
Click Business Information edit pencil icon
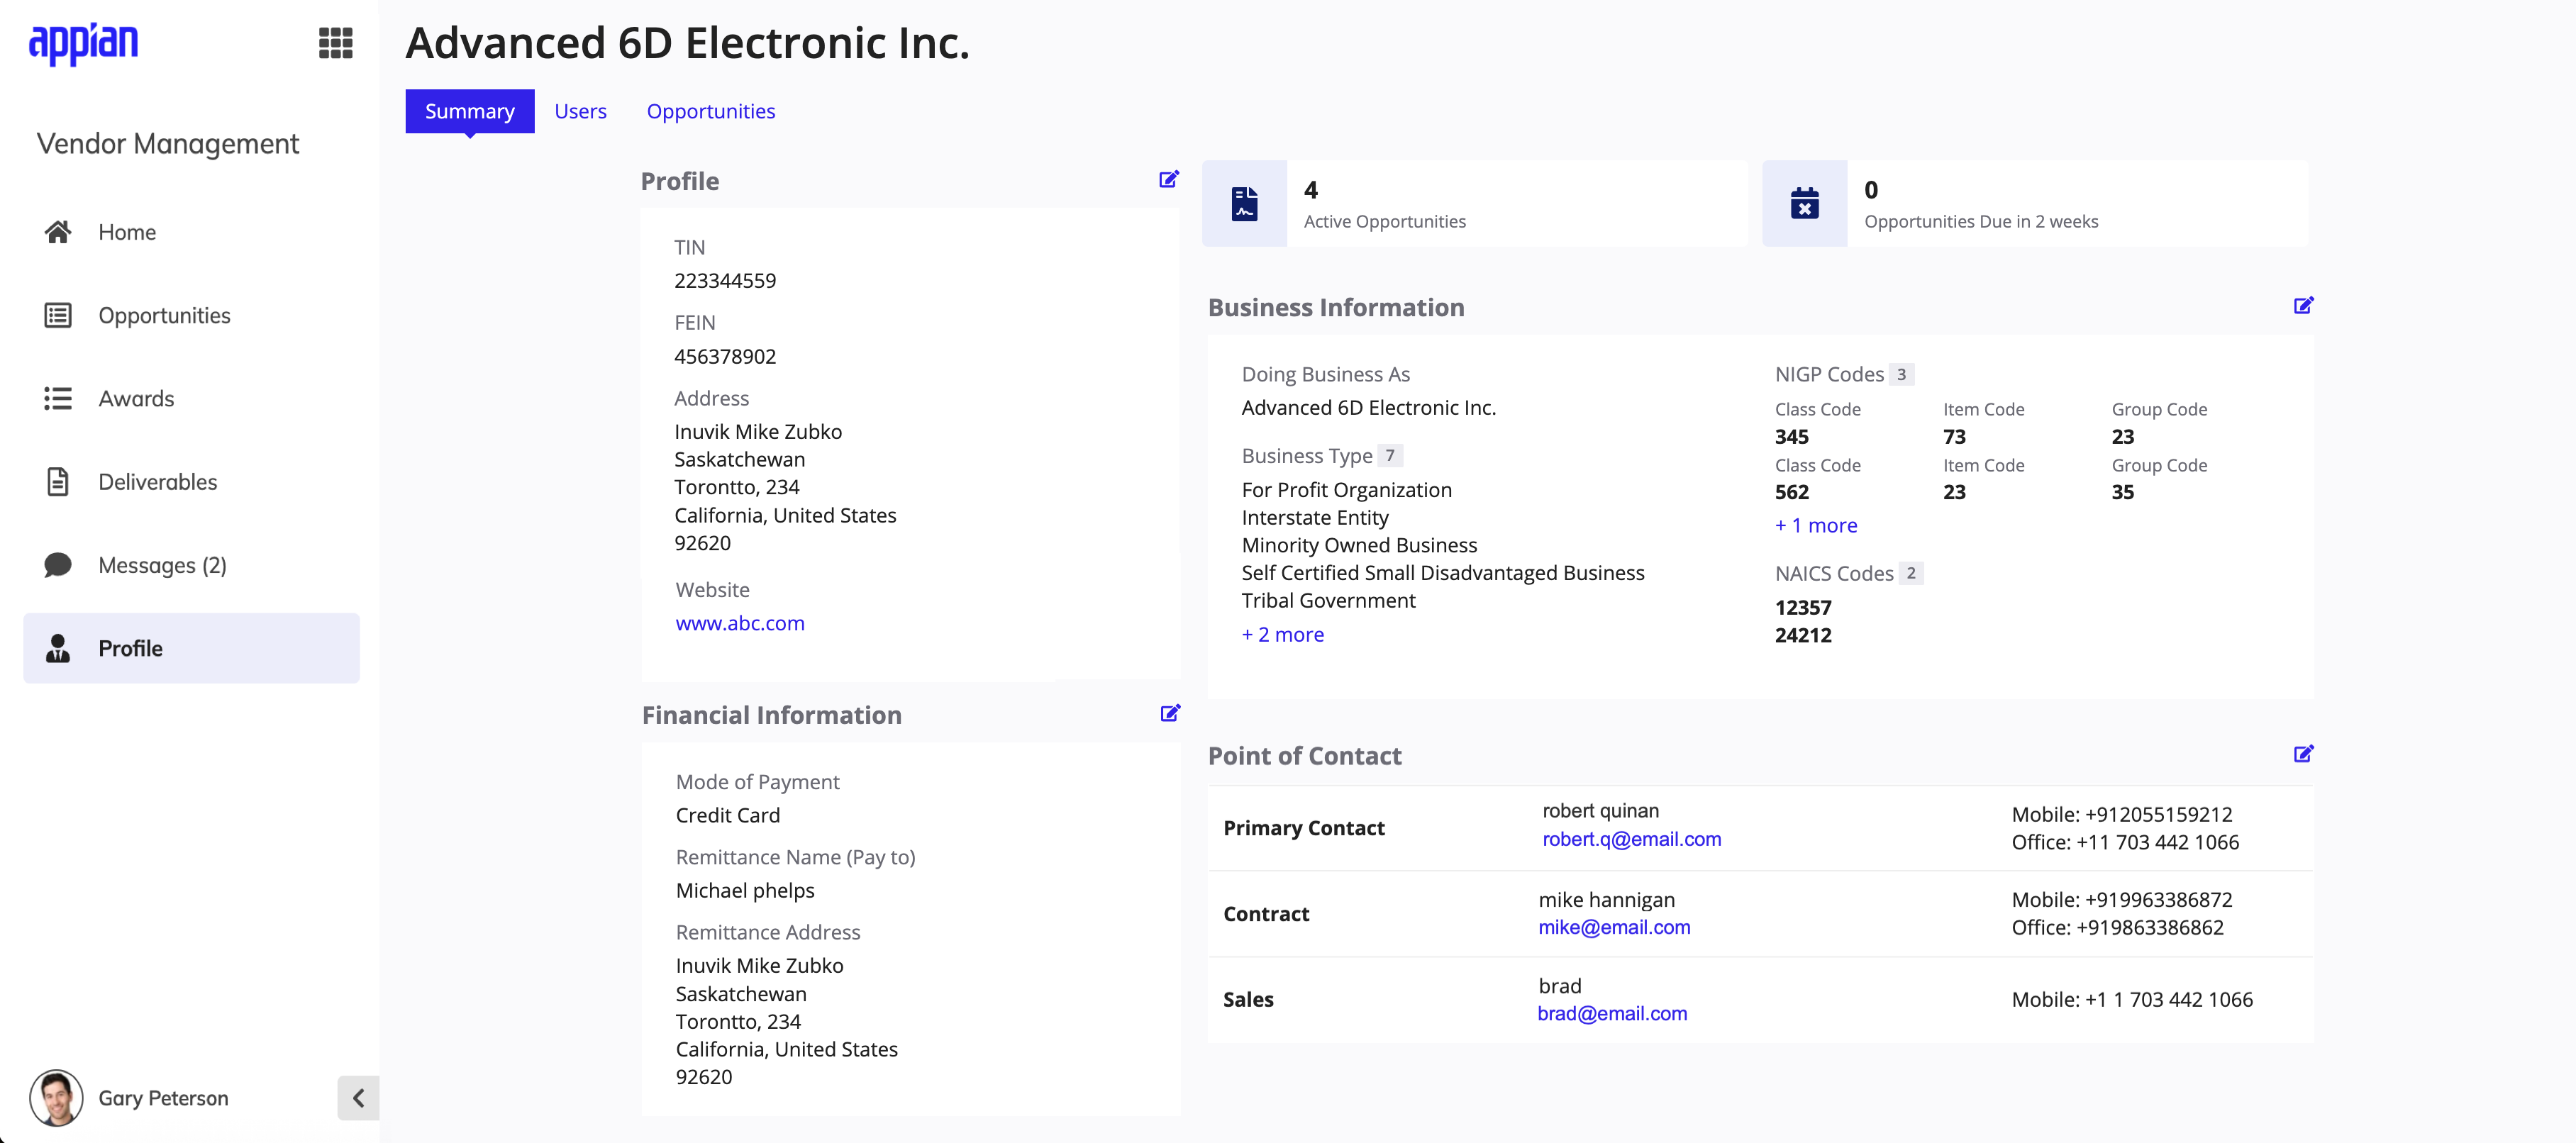pyautogui.click(x=2303, y=305)
